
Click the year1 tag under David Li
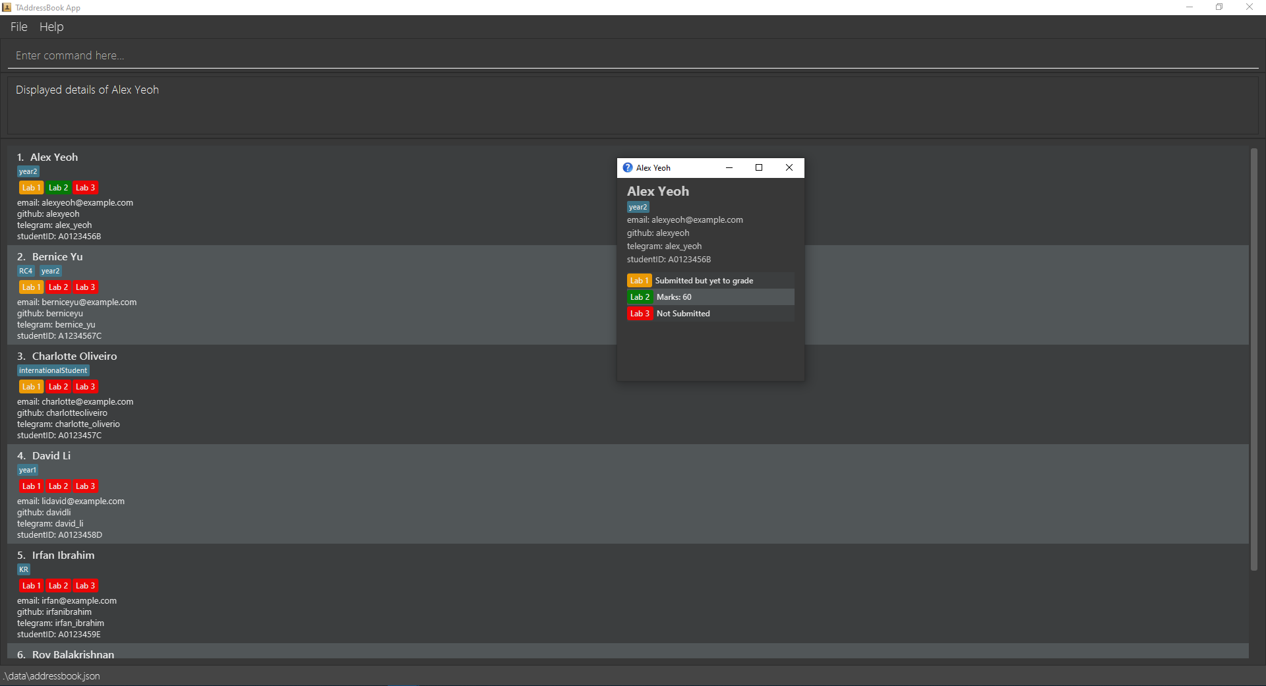click(28, 470)
